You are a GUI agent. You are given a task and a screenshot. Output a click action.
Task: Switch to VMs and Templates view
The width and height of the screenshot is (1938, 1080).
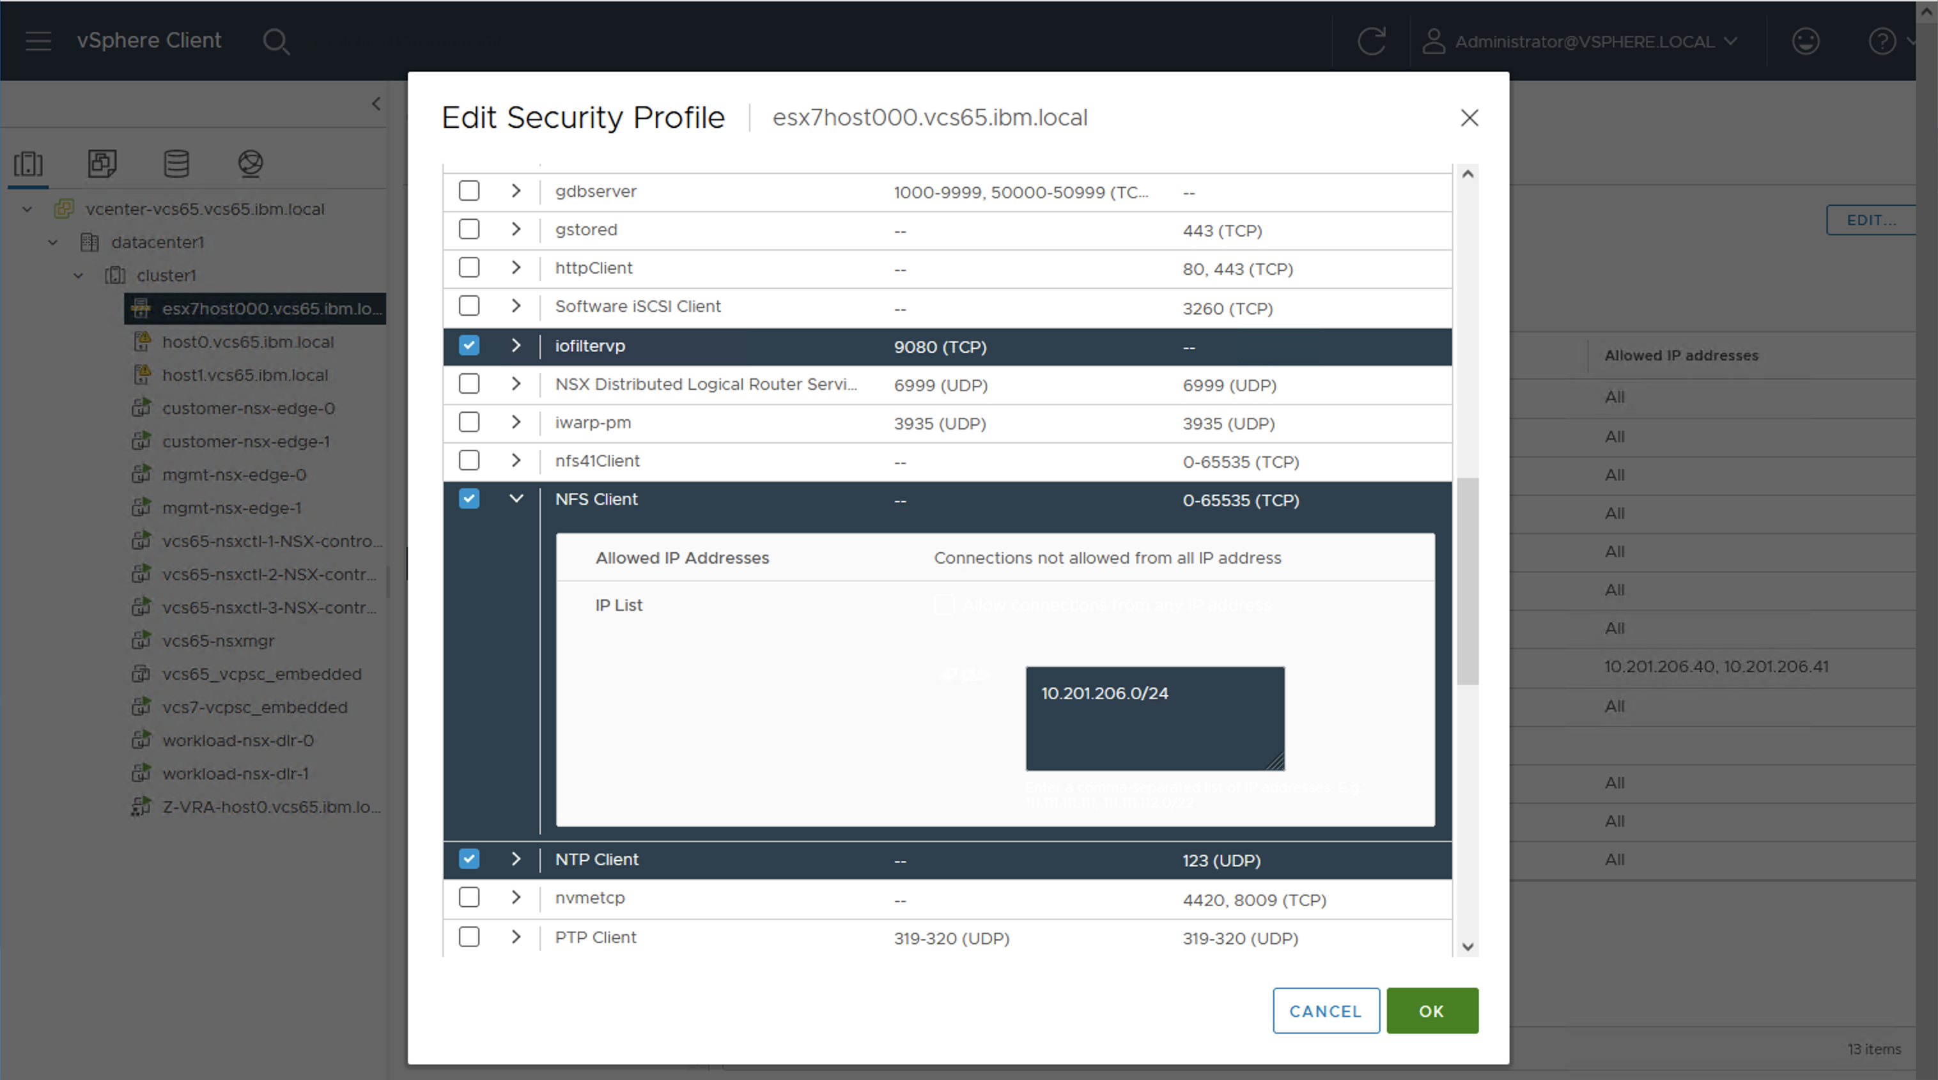coord(102,163)
